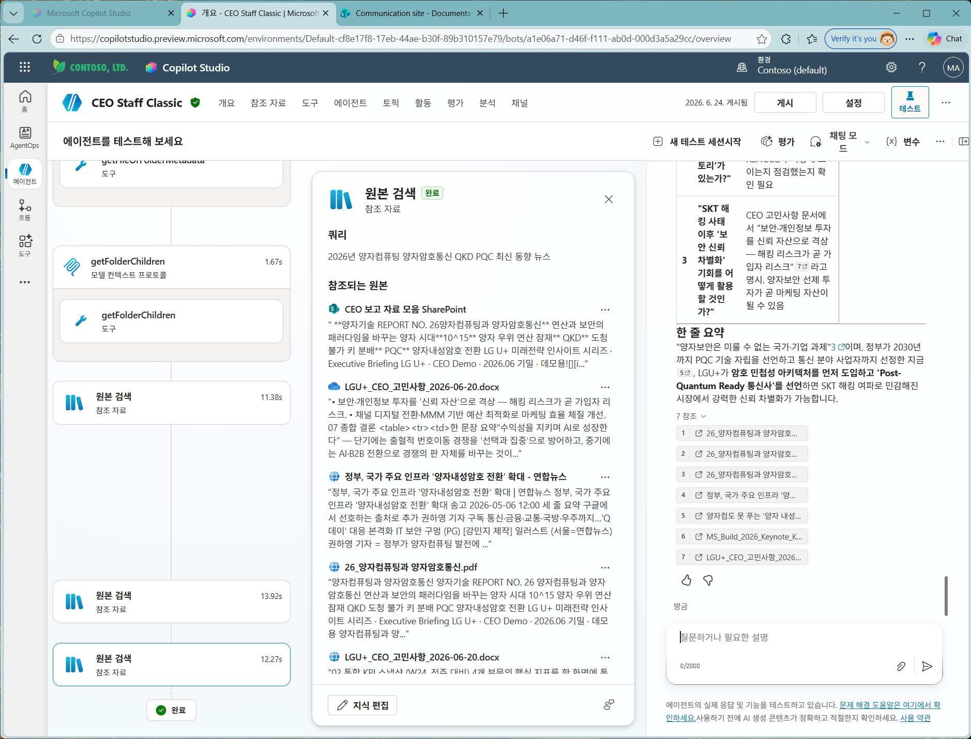Open more options for 26_양자컴퓨팅과 양자암호통신.pdf
This screenshot has width=971, height=739.
(x=605, y=567)
